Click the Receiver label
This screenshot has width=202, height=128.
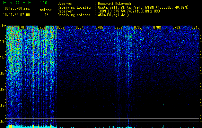pos(65,11)
